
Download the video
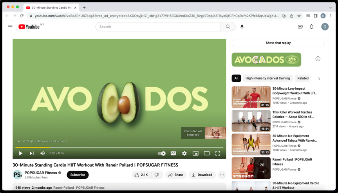[202, 175]
